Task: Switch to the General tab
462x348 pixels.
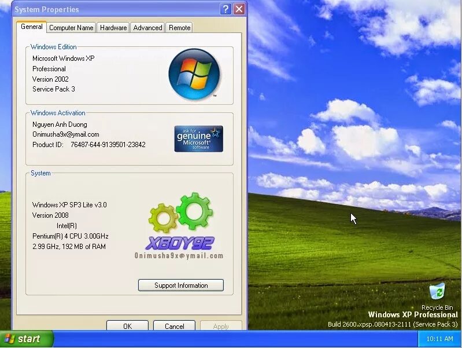Action: [32, 27]
